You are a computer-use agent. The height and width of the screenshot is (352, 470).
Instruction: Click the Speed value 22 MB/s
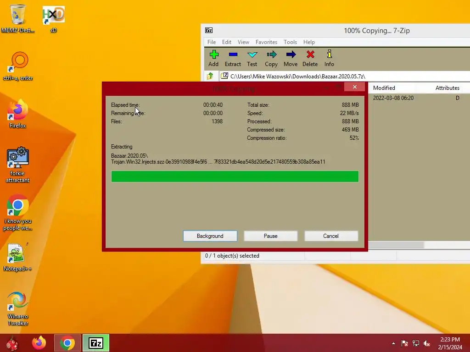(x=349, y=113)
